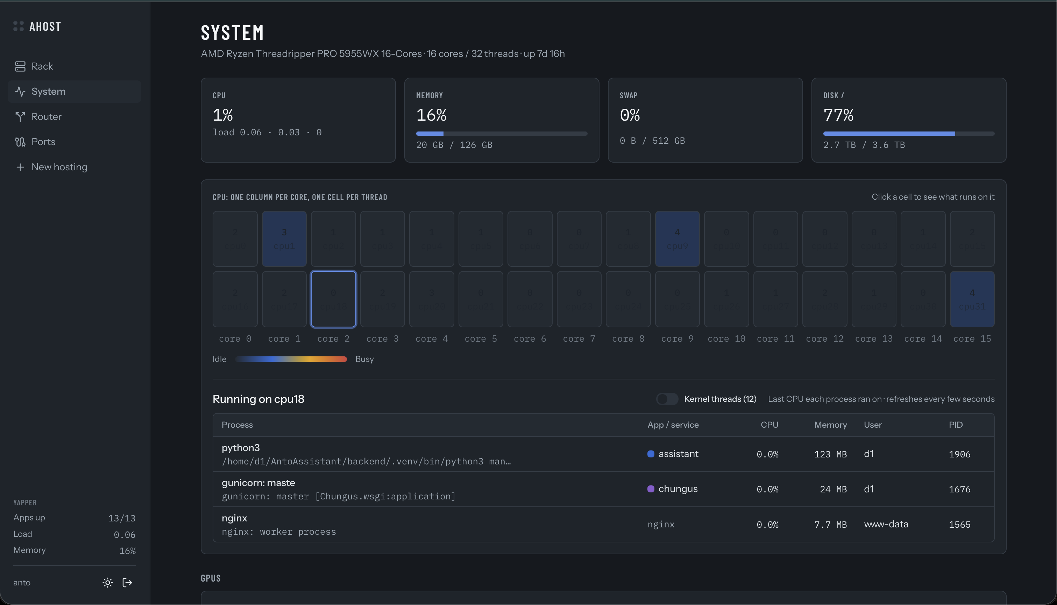1057x605 pixels.
Task: Click the Swap 0% summary card
Action: point(705,120)
